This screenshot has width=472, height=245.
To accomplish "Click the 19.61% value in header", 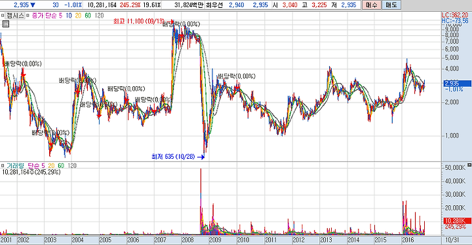I will tap(152, 5).
